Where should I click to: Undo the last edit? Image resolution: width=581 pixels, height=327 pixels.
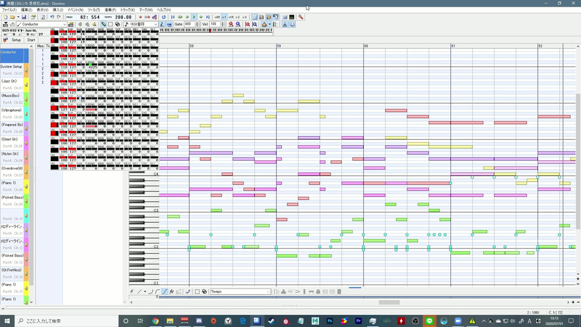tap(52, 17)
